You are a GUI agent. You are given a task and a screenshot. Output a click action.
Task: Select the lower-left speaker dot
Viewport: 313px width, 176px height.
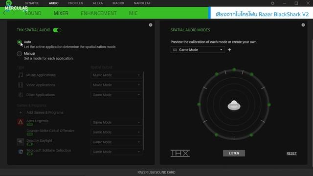point(216,135)
